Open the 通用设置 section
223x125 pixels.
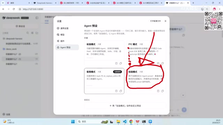67,28
